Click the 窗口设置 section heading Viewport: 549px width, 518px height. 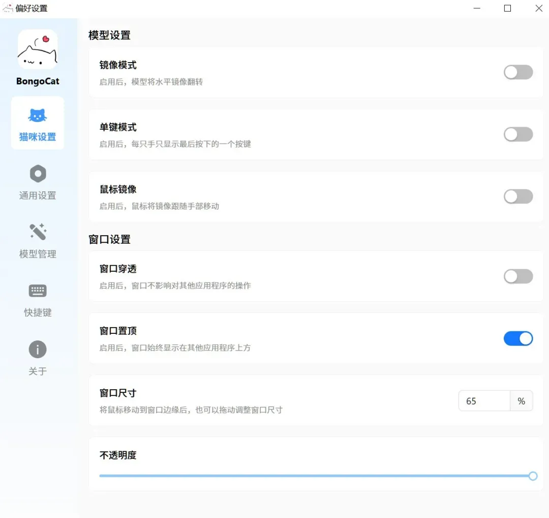point(109,239)
